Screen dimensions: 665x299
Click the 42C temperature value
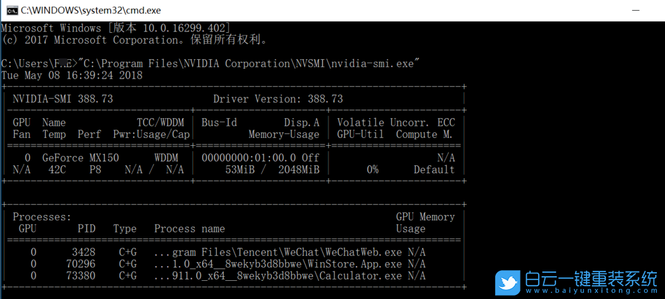click(57, 170)
